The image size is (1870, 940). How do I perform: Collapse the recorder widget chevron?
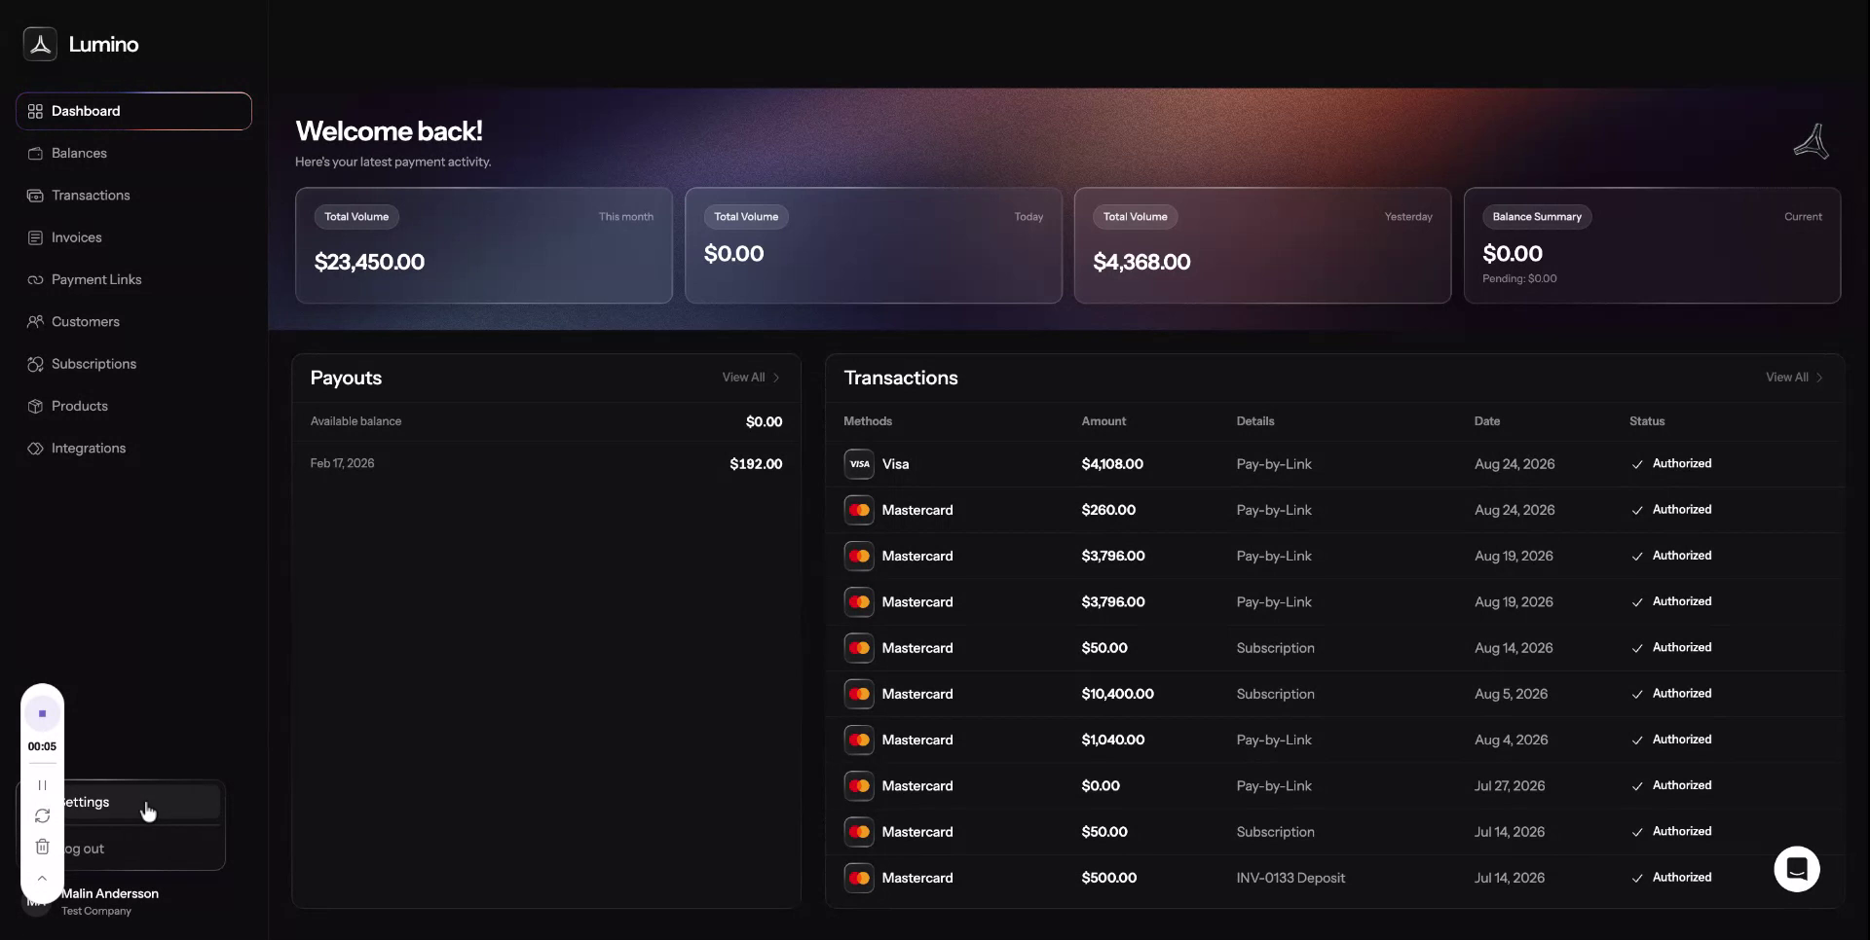coord(42,878)
